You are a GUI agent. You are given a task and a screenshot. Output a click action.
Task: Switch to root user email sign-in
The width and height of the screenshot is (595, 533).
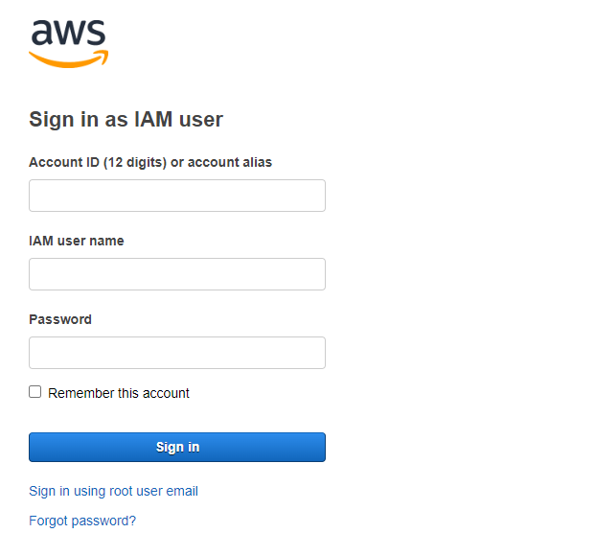[113, 491]
